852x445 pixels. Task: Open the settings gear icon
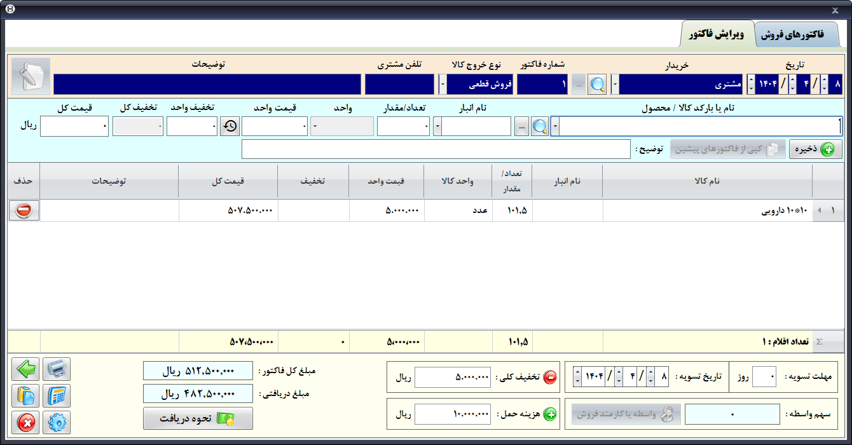pos(57,422)
